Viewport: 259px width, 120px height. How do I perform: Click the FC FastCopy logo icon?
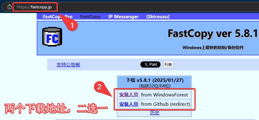(x=52, y=37)
